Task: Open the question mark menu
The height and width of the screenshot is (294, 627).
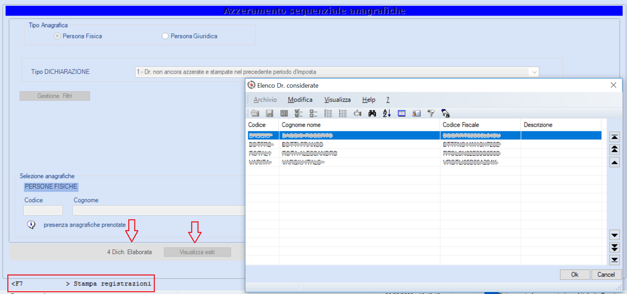Action: pos(388,100)
